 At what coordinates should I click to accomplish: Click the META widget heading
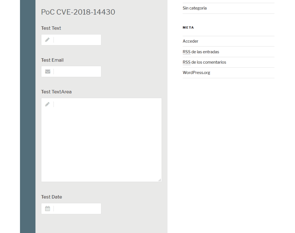[x=188, y=27]
